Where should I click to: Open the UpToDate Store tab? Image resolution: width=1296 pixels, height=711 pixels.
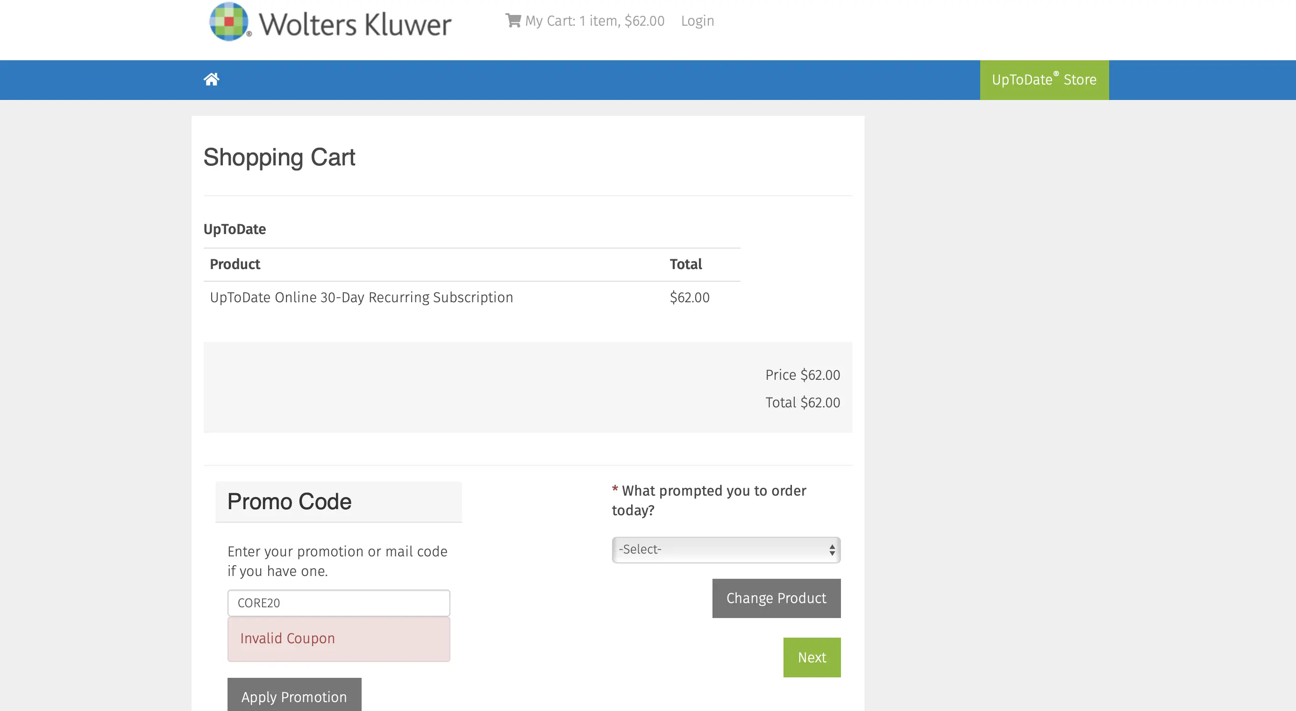point(1044,80)
